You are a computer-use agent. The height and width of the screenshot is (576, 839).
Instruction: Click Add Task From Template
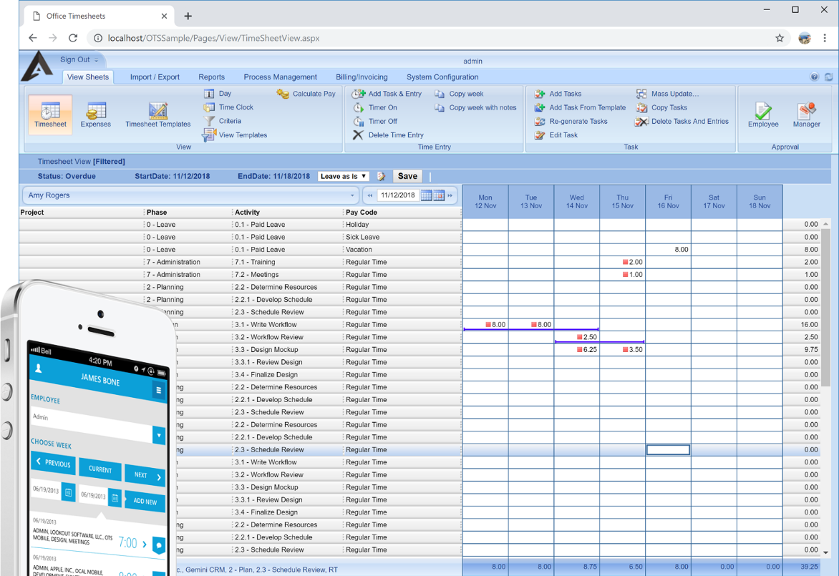click(587, 107)
